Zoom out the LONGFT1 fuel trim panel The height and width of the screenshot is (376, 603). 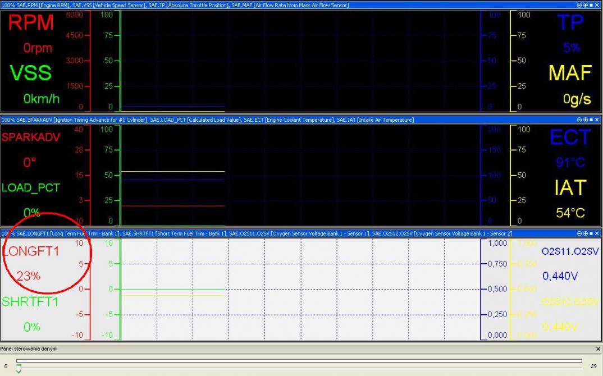[579, 233]
